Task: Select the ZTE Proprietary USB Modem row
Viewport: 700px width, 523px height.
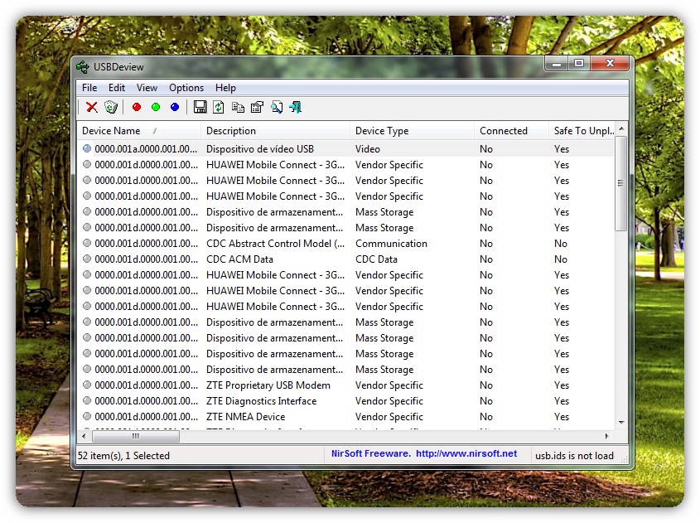Action: point(346,385)
